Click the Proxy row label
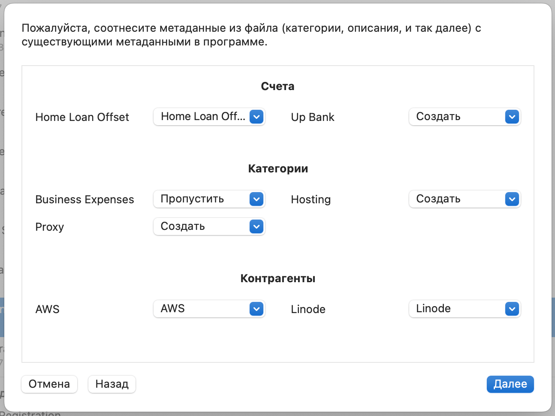The image size is (555, 416). [x=49, y=227]
